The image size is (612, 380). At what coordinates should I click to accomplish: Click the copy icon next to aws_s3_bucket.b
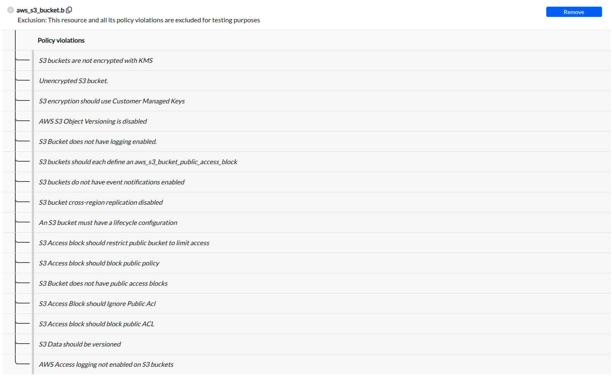[69, 10]
